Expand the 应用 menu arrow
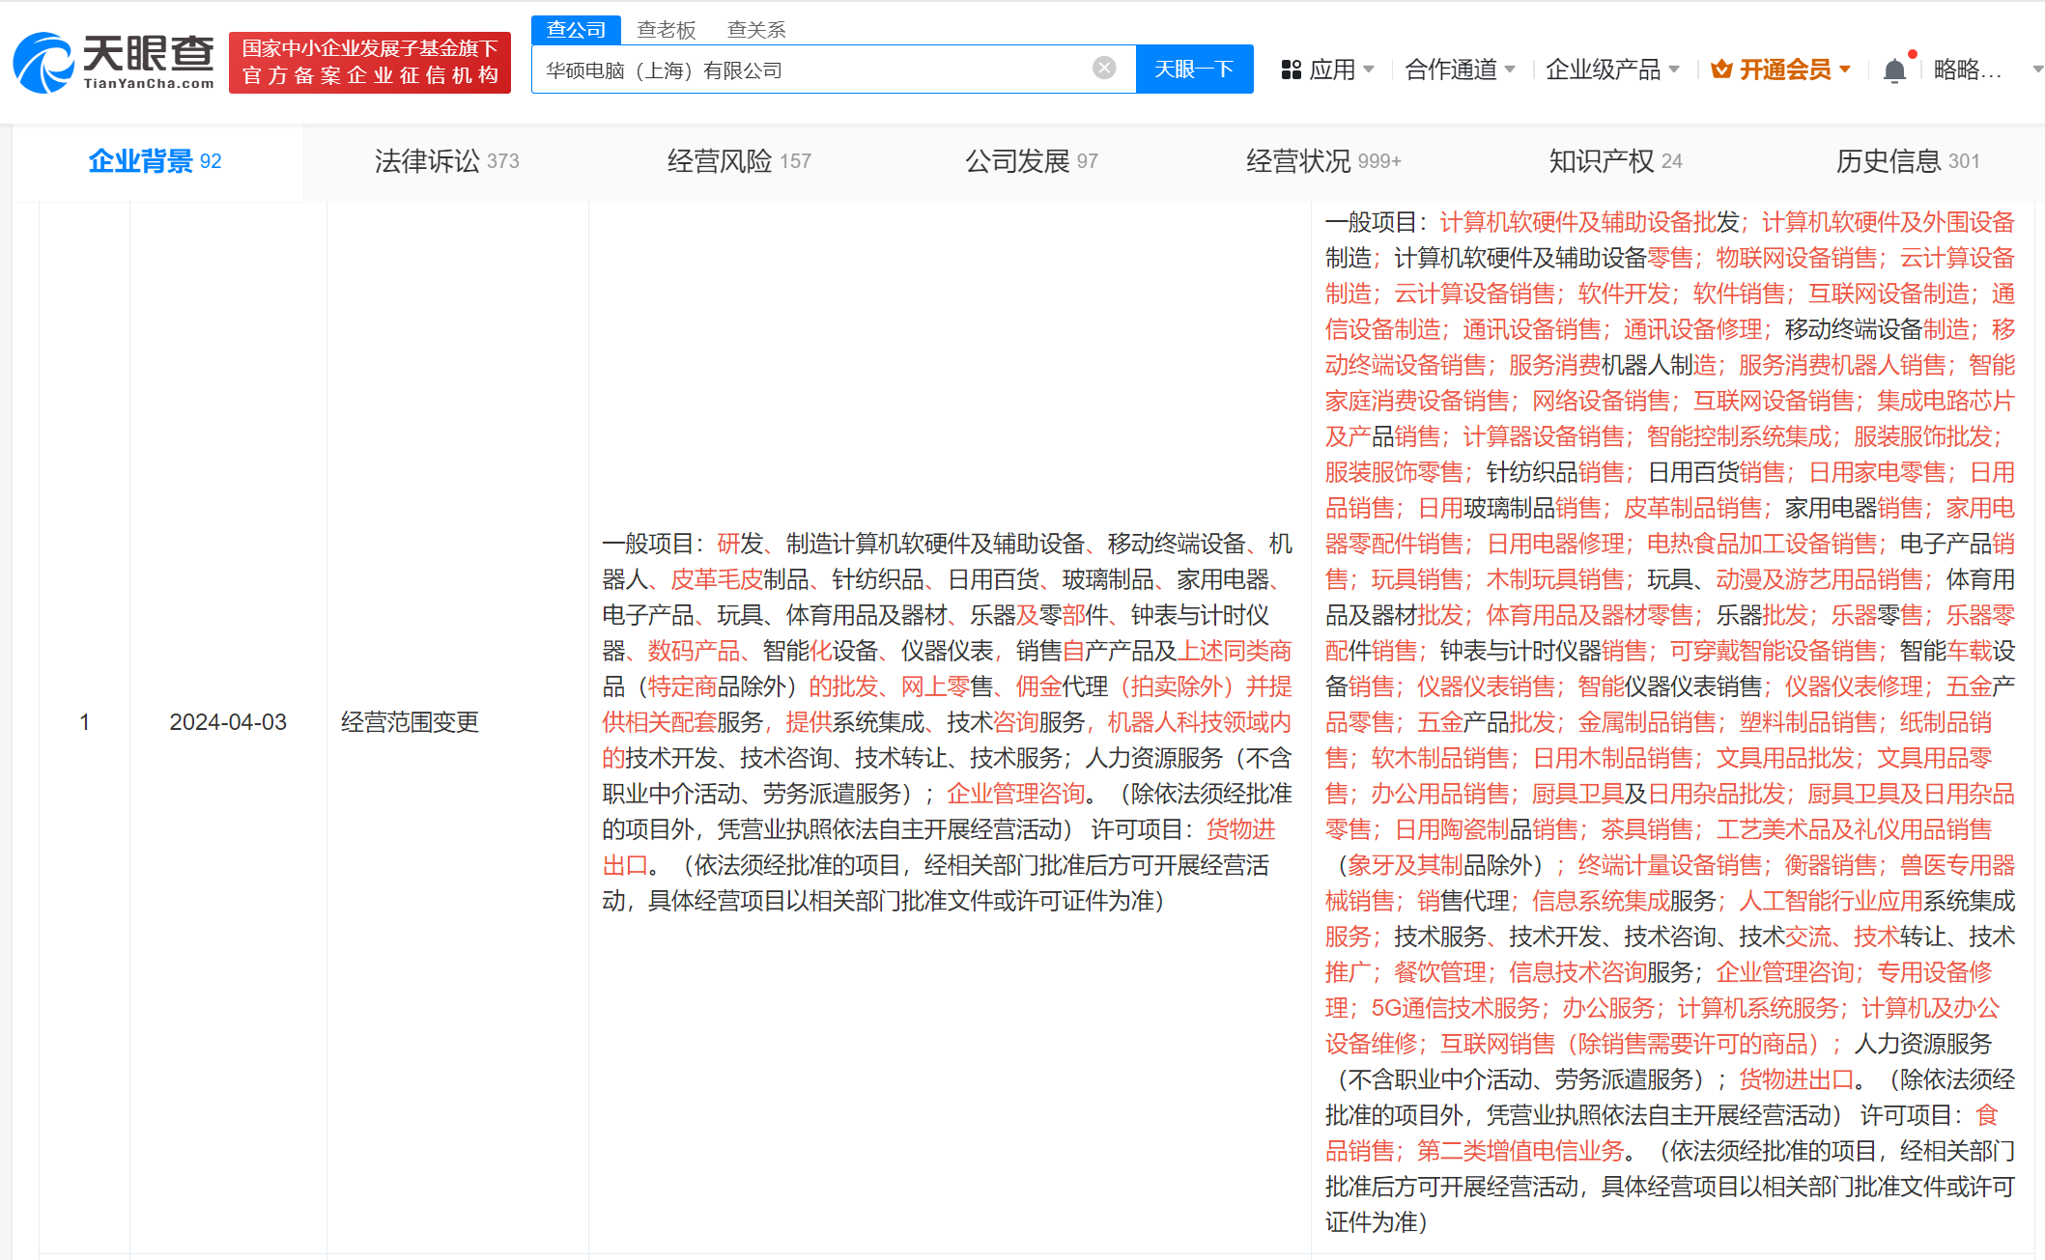The image size is (2045, 1260). (1371, 69)
